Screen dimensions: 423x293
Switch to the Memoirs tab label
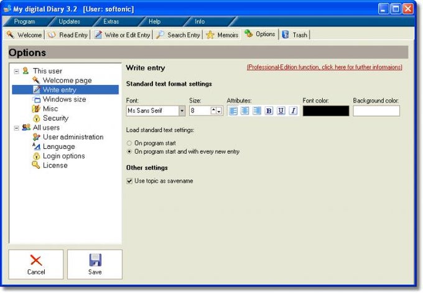coord(228,35)
